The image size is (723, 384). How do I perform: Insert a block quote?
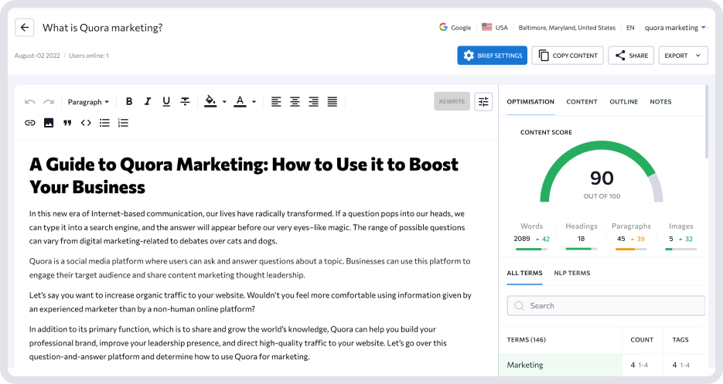(67, 123)
